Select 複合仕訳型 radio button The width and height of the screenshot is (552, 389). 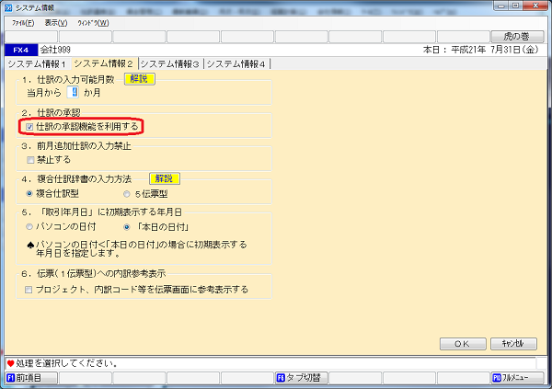tap(29, 194)
